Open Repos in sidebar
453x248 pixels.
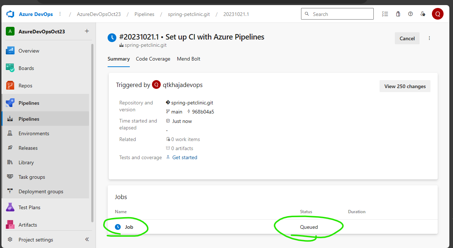[45, 86]
